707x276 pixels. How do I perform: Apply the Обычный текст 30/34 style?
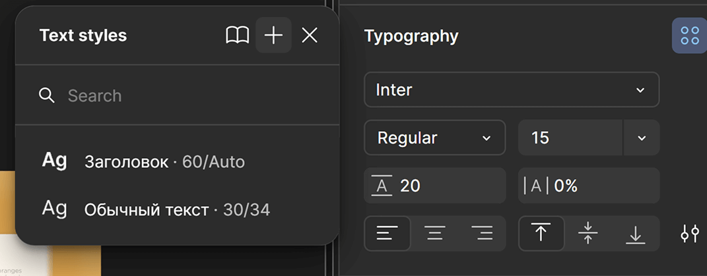177,210
